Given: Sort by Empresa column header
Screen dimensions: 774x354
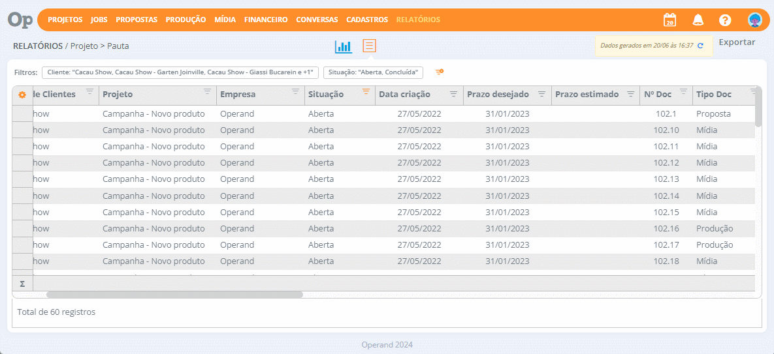Looking at the screenshot, I should [x=238, y=95].
